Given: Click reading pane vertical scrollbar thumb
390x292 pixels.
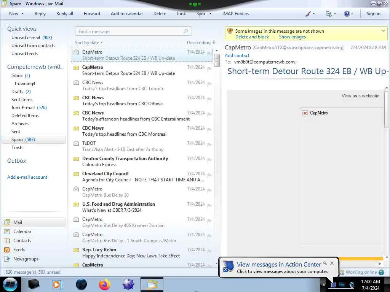Looking at the screenshot, I should pos(386,109).
